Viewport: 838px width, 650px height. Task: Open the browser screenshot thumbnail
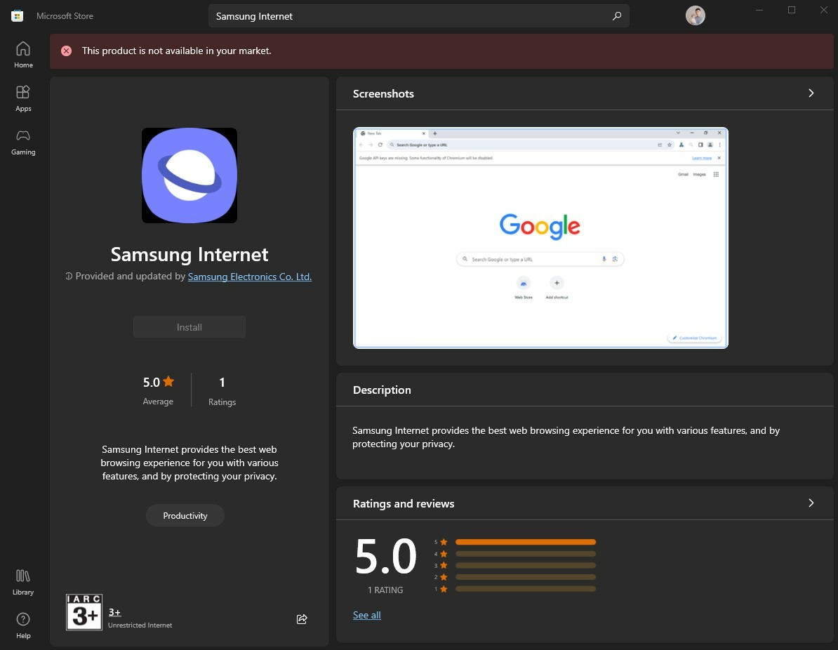(x=540, y=238)
